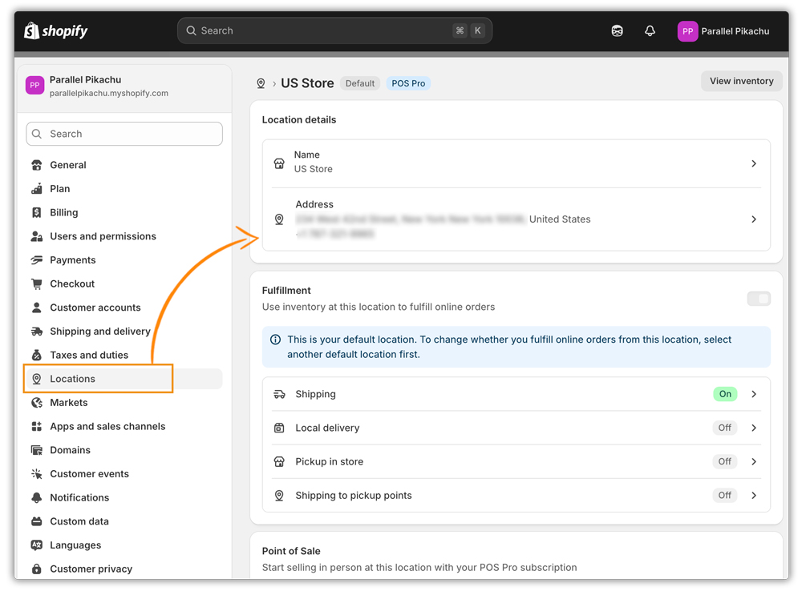Click the Shipping row truck icon
Screen dimensions: 802x591
tap(279, 394)
